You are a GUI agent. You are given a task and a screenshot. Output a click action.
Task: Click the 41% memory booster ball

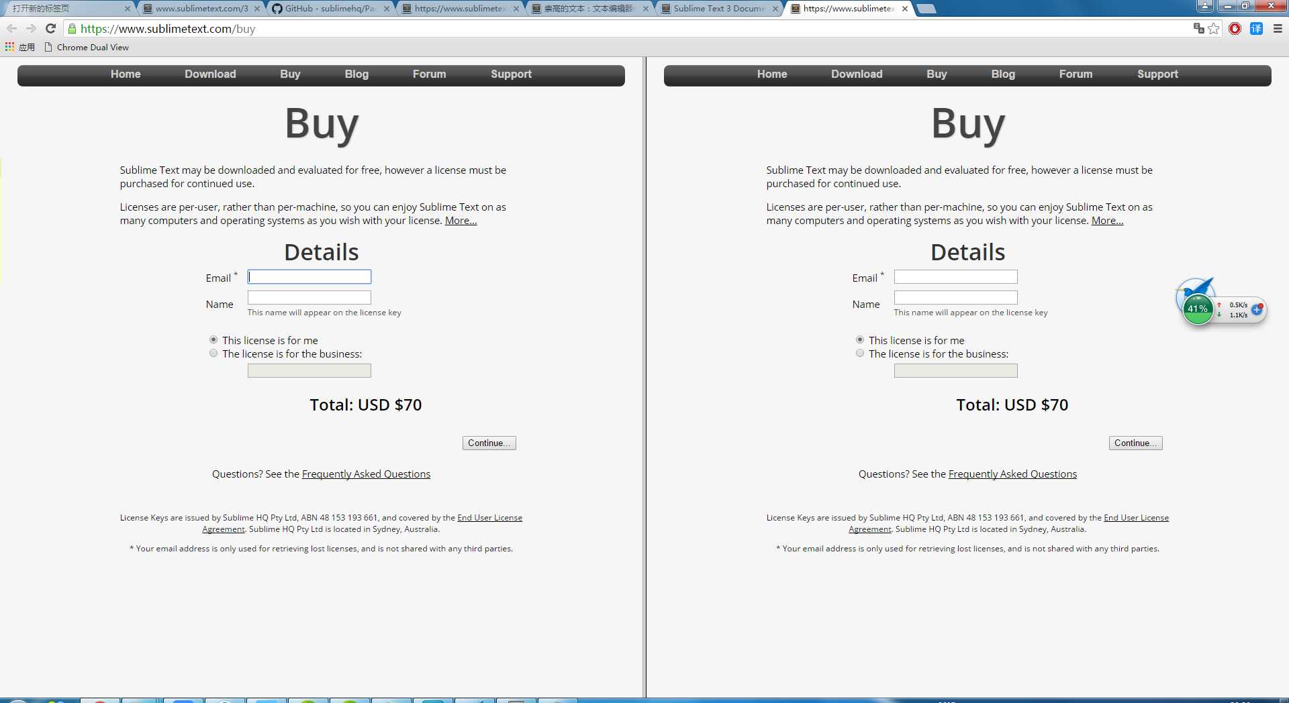click(1198, 309)
